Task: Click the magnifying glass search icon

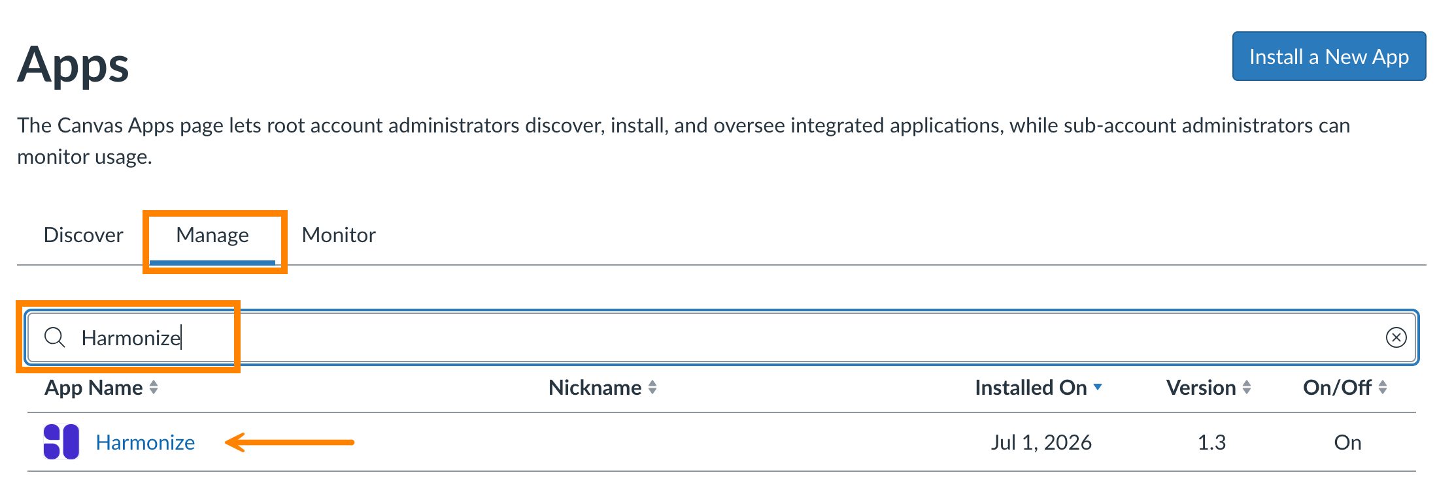Action: [55, 337]
